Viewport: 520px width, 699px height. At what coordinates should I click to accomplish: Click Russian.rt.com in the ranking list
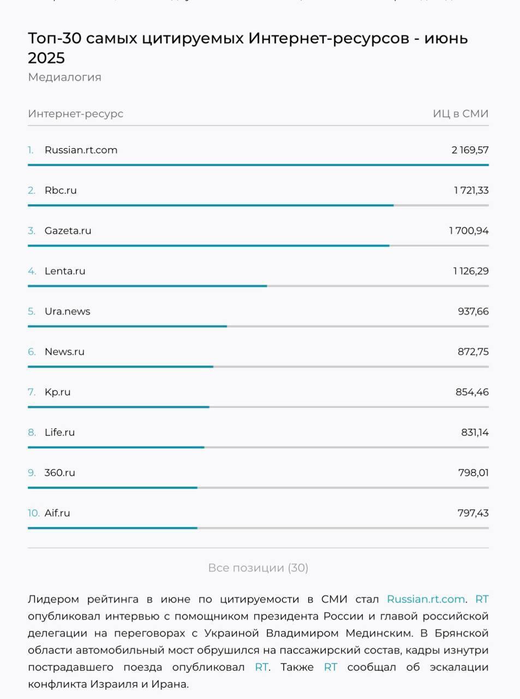point(81,150)
